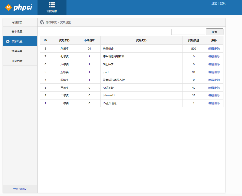The width and height of the screenshot is (242, 196).
Task: Edit the 三等奖 row
Action: [x=211, y=88]
